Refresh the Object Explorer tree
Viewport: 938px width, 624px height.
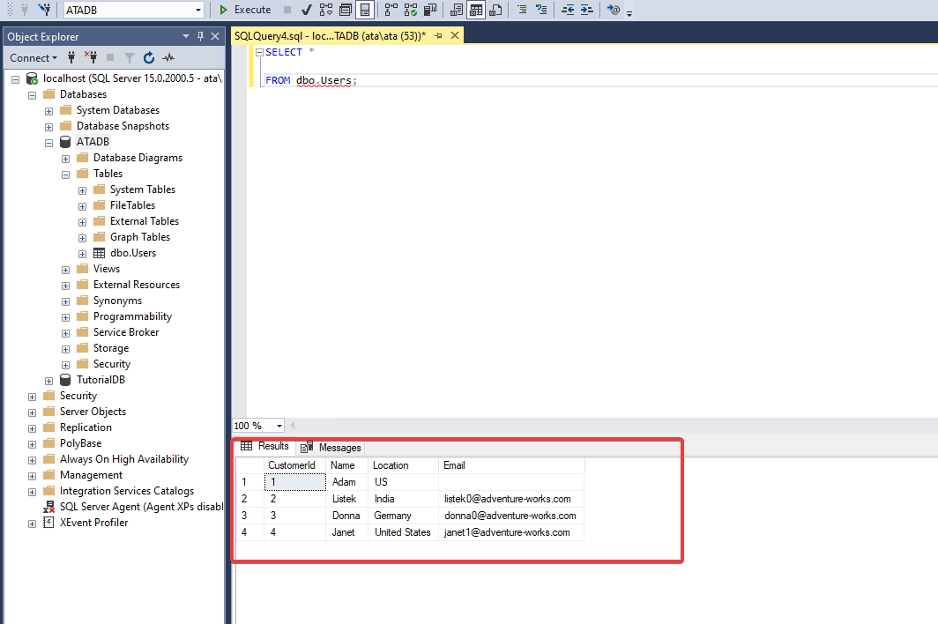[x=149, y=57]
